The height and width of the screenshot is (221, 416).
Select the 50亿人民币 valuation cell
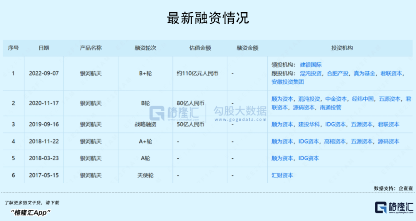coord(191,125)
